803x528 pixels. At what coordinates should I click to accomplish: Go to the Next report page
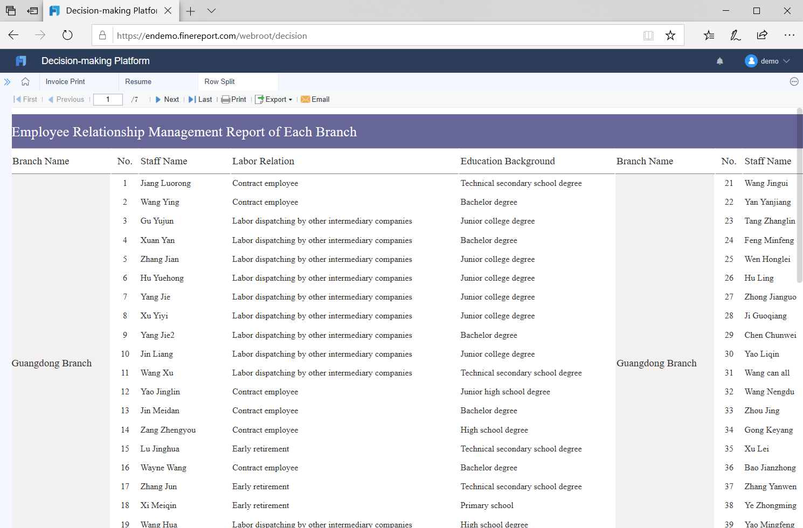pos(167,100)
